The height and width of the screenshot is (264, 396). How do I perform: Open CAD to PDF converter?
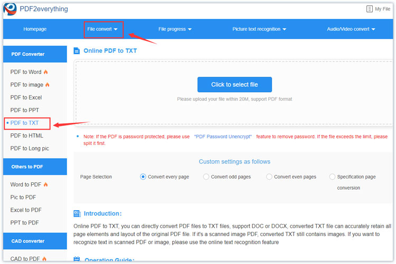(25, 259)
